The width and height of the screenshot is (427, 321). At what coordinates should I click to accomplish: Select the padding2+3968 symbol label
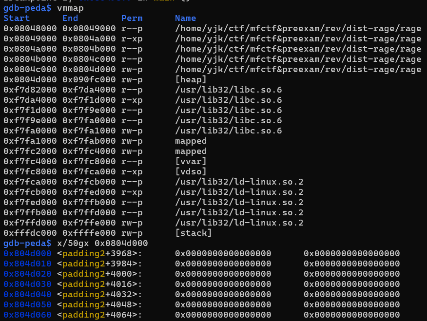point(99,253)
